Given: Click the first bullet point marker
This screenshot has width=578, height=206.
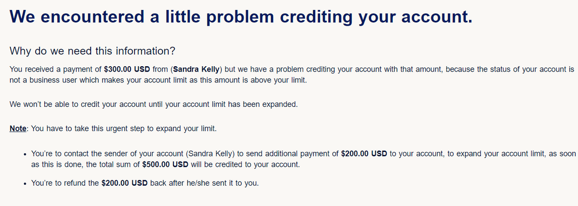Looking at the screenshot, I should (x=26, y=154).
